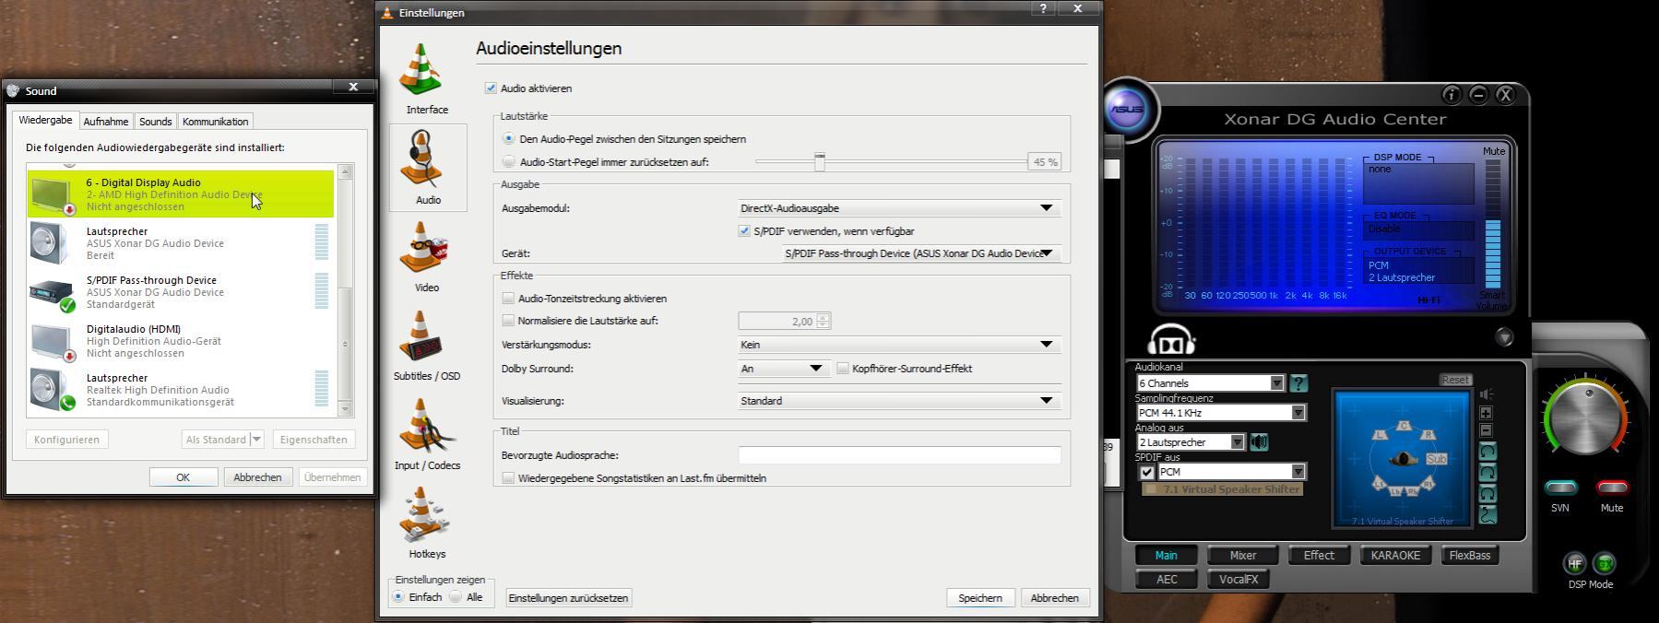Click the help question mark in Einstellungen titlebar
Viewport: 1659px width, 623px height.
tap(1043, 8)
